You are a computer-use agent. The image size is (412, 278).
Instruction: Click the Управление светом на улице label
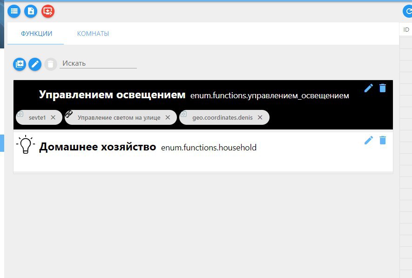click(119, 117)
